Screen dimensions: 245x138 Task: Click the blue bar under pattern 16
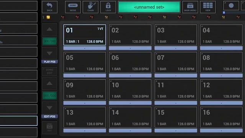coord(221,130)
